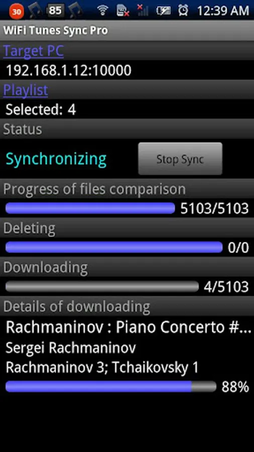Tap the 12:39 AM clock
Viewport: 254px width, 452px height.
(223, 11)
